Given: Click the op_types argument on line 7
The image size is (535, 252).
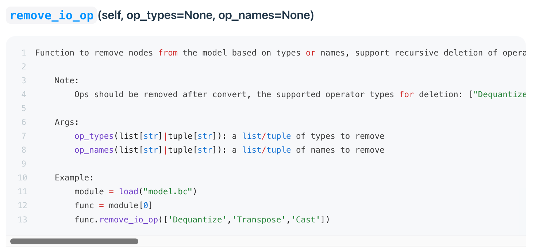Looking at the screenshot, I should tap(94, 136).
